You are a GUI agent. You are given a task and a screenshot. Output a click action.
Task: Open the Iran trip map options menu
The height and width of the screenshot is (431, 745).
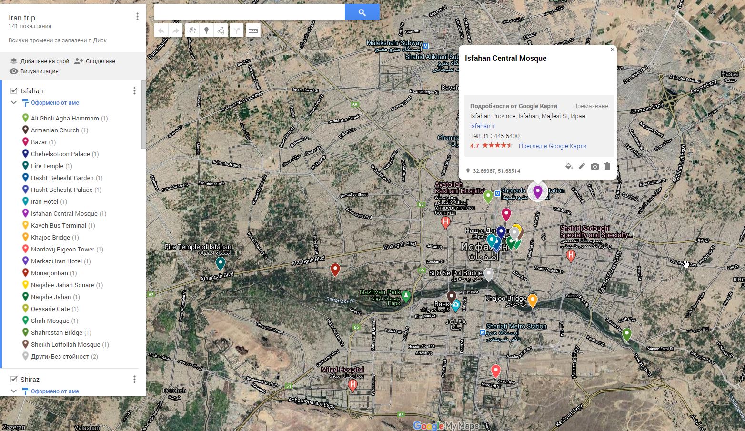coord(137,17)
